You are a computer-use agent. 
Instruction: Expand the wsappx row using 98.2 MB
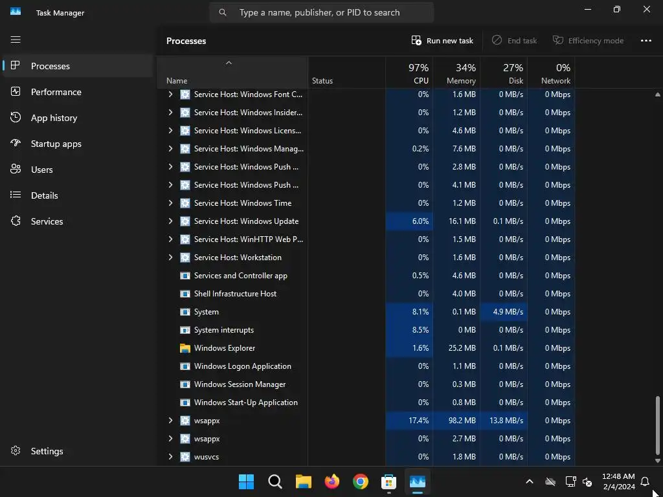170,421
